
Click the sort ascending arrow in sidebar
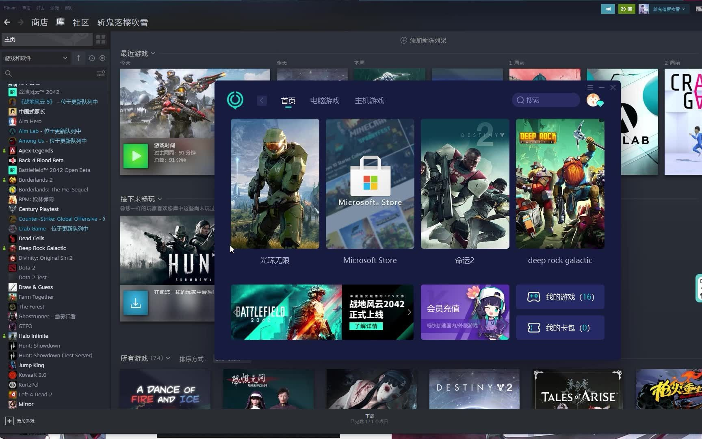[x=79, y=58]
